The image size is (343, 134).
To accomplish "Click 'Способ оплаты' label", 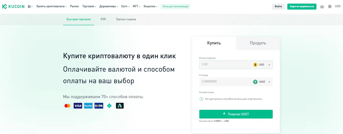I will [207, 92].
